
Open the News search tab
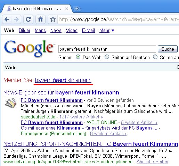[56, 31]
